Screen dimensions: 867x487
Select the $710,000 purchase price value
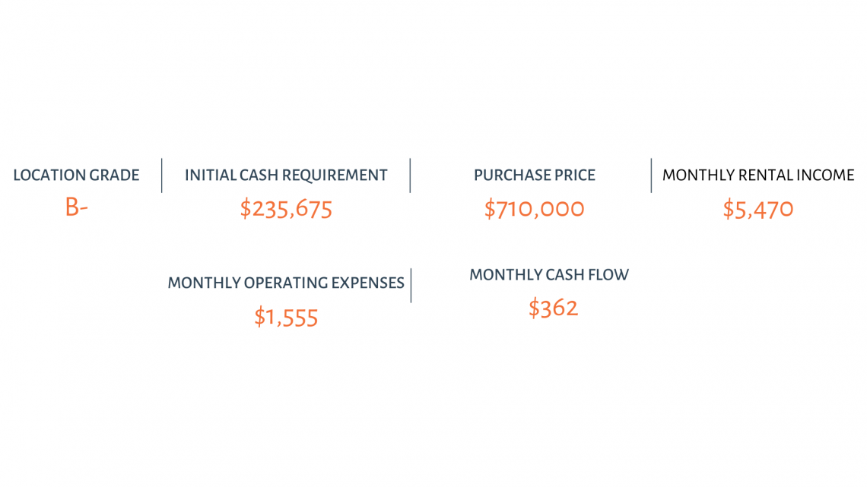pyautogui.click(x=534, y=209)
